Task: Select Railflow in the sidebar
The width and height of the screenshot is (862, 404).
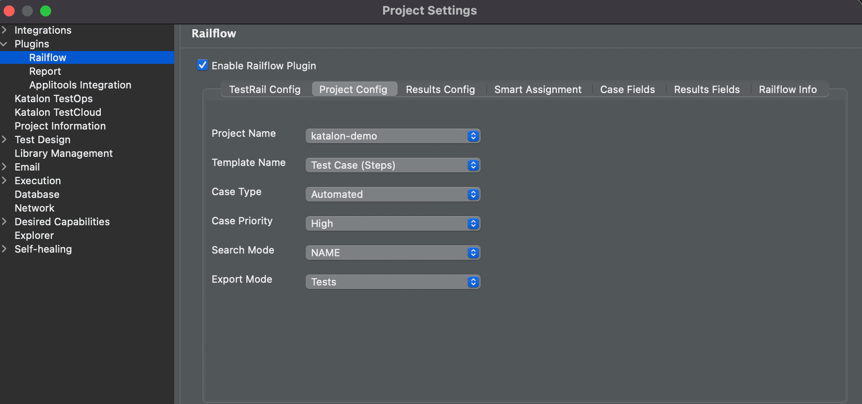Action: pyautogui.click(x=87, y=57)
